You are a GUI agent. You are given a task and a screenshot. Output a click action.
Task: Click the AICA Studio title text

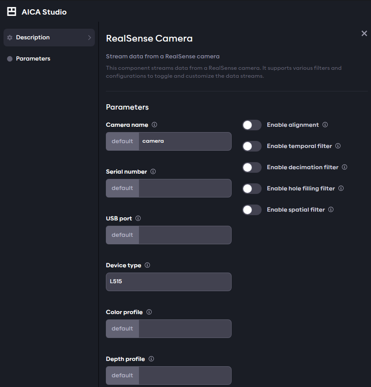[x=44, y=12]
